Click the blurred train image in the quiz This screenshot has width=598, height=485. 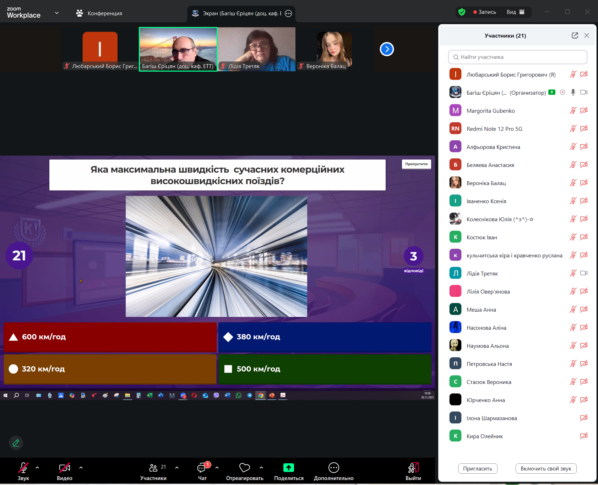(x=216, y=256)
